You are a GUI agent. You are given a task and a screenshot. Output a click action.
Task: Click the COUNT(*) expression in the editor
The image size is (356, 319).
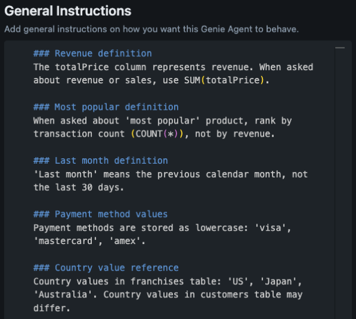(157, 134)
